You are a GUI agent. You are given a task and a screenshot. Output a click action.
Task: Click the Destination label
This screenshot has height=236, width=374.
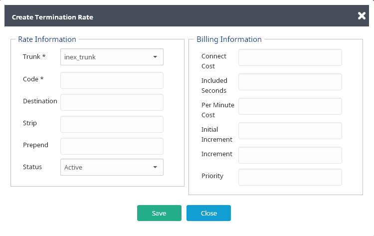click(x=40, y=101)
